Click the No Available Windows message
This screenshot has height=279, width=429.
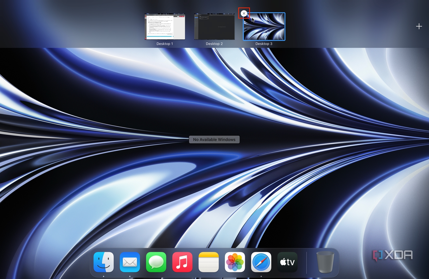[214, 139]
